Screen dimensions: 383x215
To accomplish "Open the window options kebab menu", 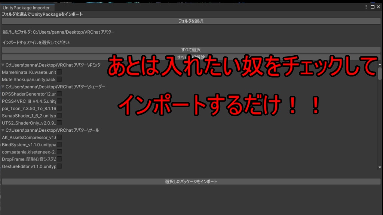I will 365,7.
